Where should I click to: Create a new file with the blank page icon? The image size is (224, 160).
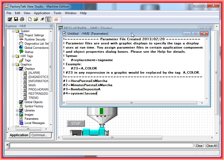point(30,19)
